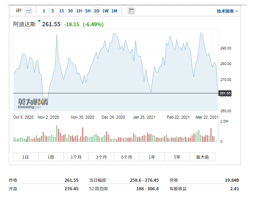The image size is (257, 197).
Task: Select the 1D interval
Action: tap(97, 11)
